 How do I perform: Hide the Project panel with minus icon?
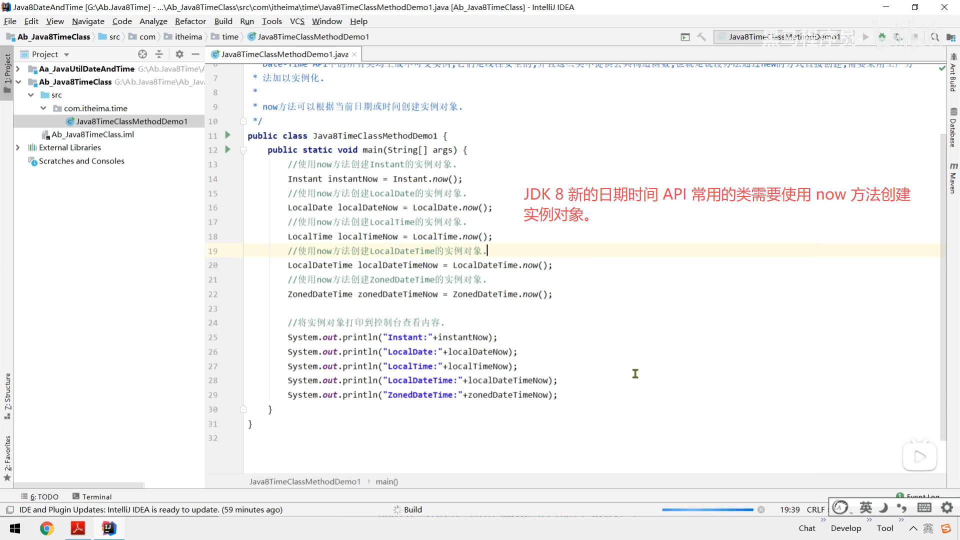point(195,54)
